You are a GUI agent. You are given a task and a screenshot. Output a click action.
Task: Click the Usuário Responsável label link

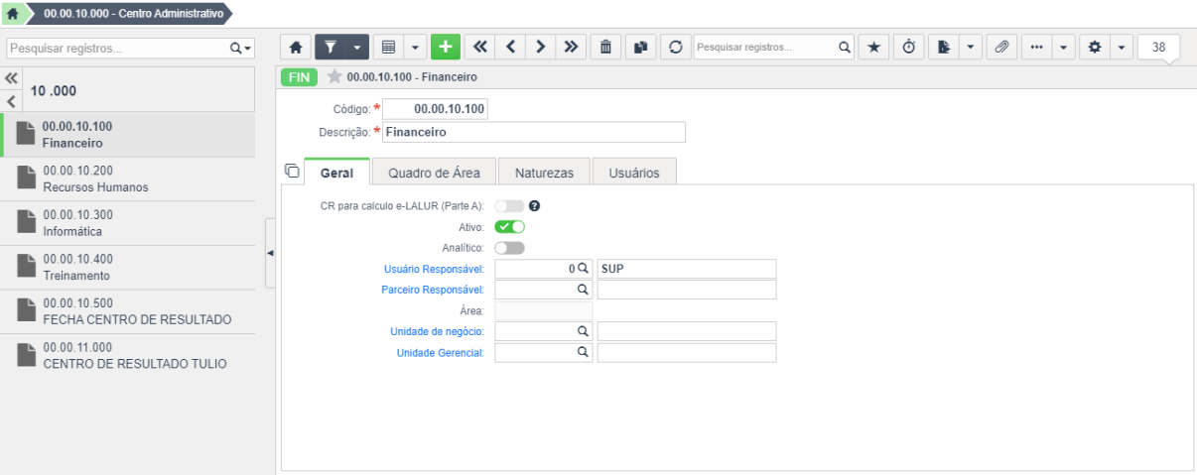[433, 269]
